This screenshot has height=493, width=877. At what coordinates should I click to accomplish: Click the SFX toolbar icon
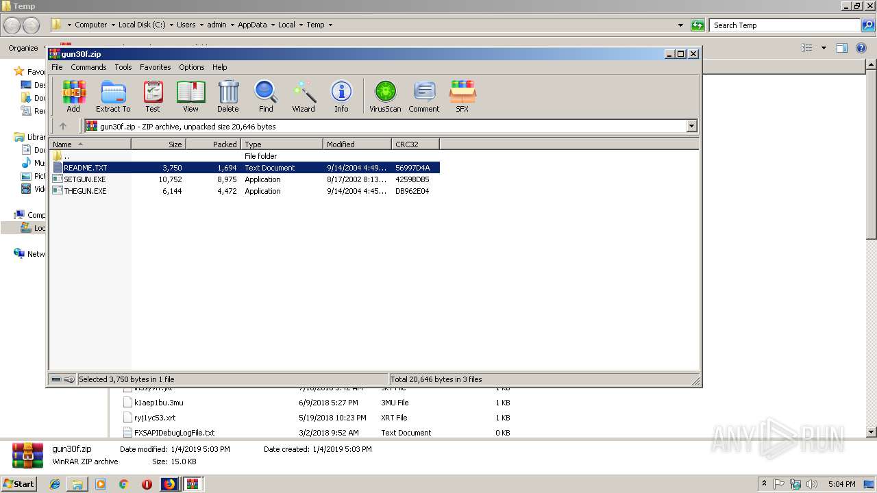(462, 96)
